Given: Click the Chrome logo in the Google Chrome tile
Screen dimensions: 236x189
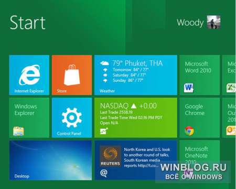Looking at the screenshot, I should click(x=189, y=131).
